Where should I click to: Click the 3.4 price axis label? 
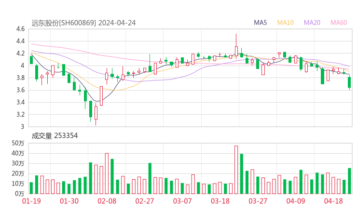(20, 102)
